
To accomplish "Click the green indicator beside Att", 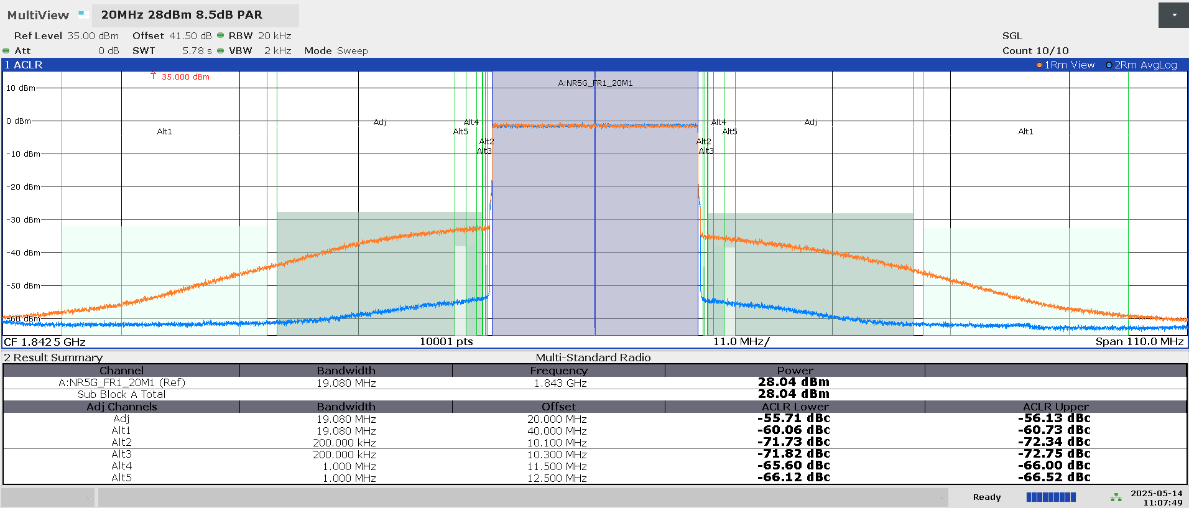I will pos(6,51).
